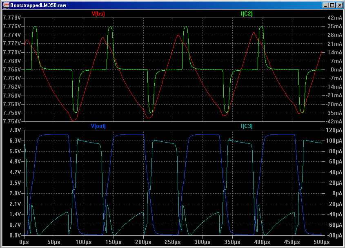
Task: Click the 50µs time axis label
Action: click(x=54, y=242)
